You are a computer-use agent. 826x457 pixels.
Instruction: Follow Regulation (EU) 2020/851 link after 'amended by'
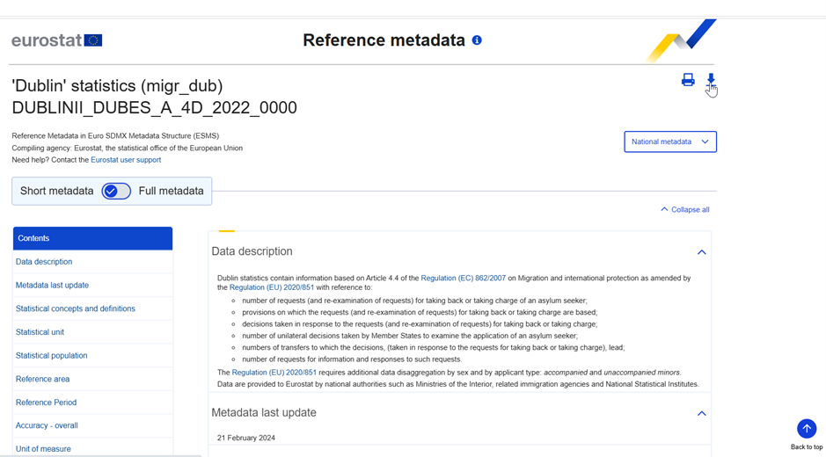click(x=271, y=287)
